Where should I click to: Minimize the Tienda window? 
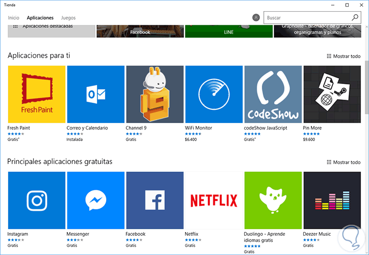tap(333, 5)
